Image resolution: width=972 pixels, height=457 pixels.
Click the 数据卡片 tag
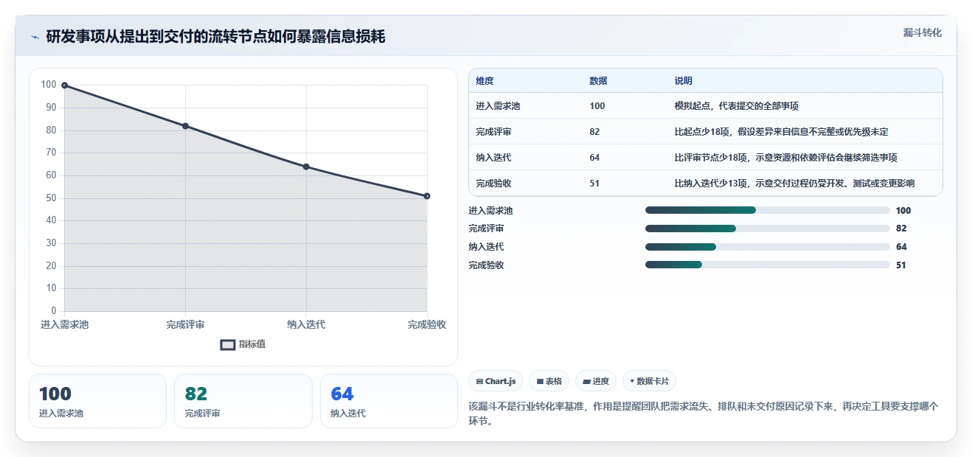click(x=649, y=381)
